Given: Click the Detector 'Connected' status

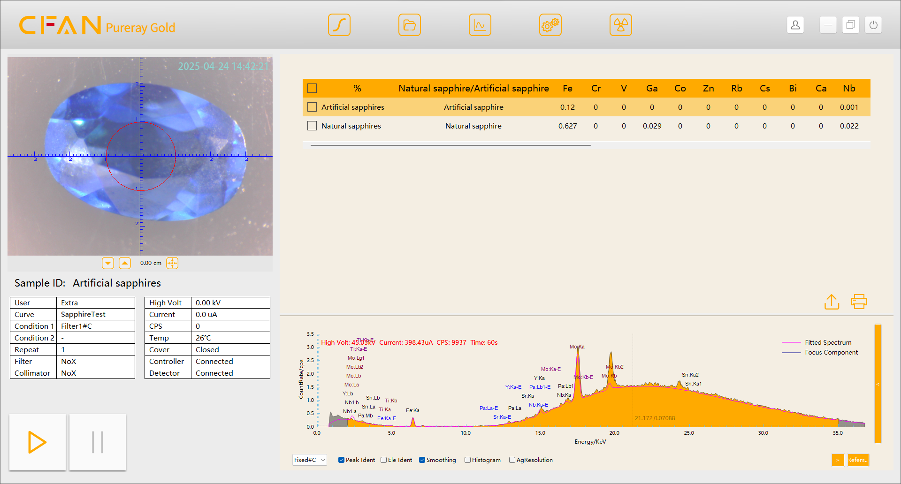Looking at the screenshot, I should [x=214, y=373].
